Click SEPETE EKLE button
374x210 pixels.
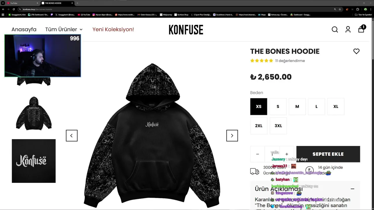click(x=328, y=154)
